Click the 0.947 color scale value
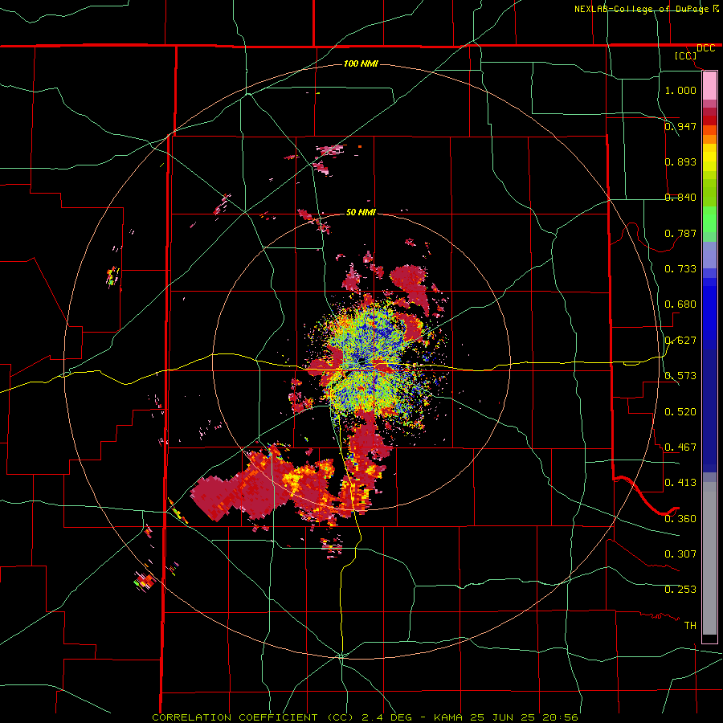723x723 pixels. click(680, 126)
